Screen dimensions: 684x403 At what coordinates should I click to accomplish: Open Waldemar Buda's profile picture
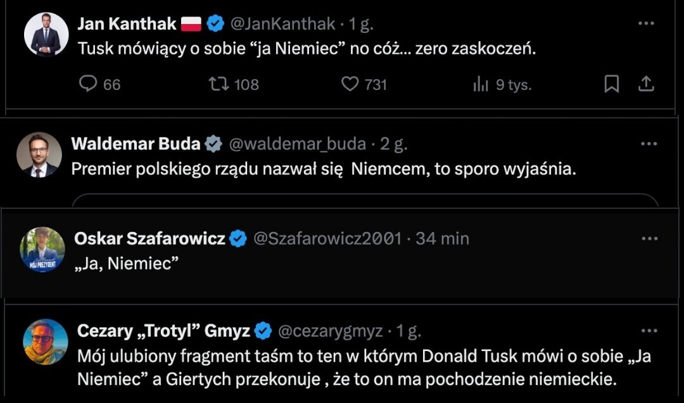[39, 154]
